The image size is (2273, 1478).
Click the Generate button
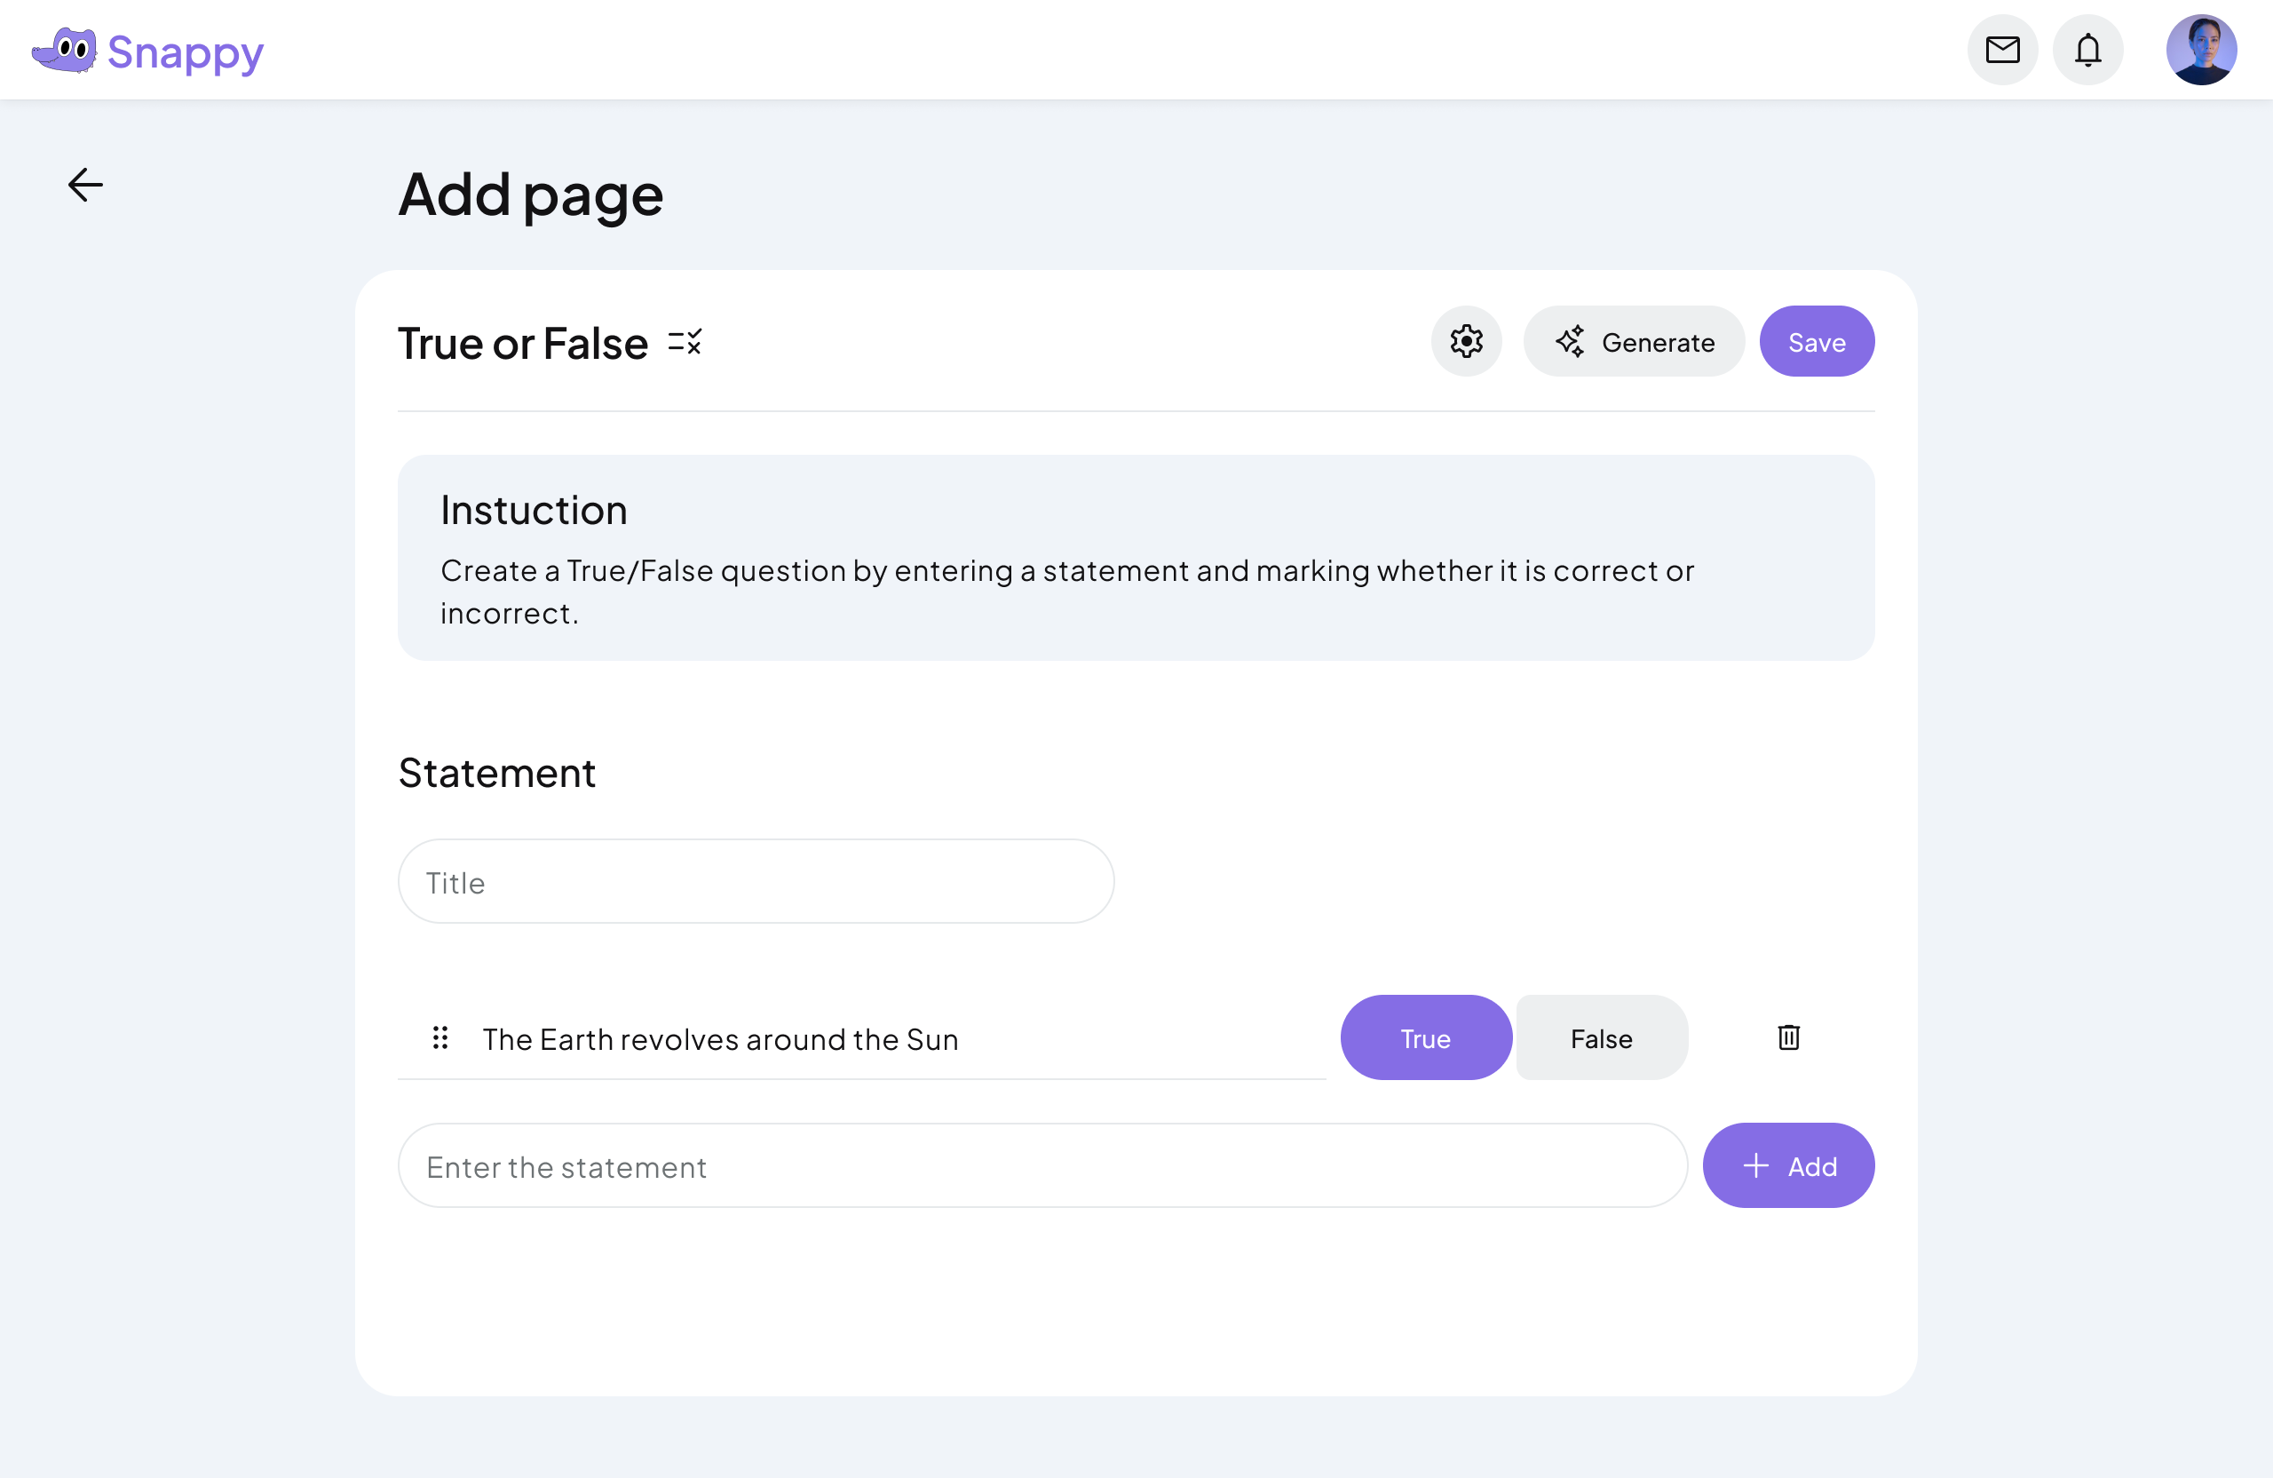point(1633,341)
